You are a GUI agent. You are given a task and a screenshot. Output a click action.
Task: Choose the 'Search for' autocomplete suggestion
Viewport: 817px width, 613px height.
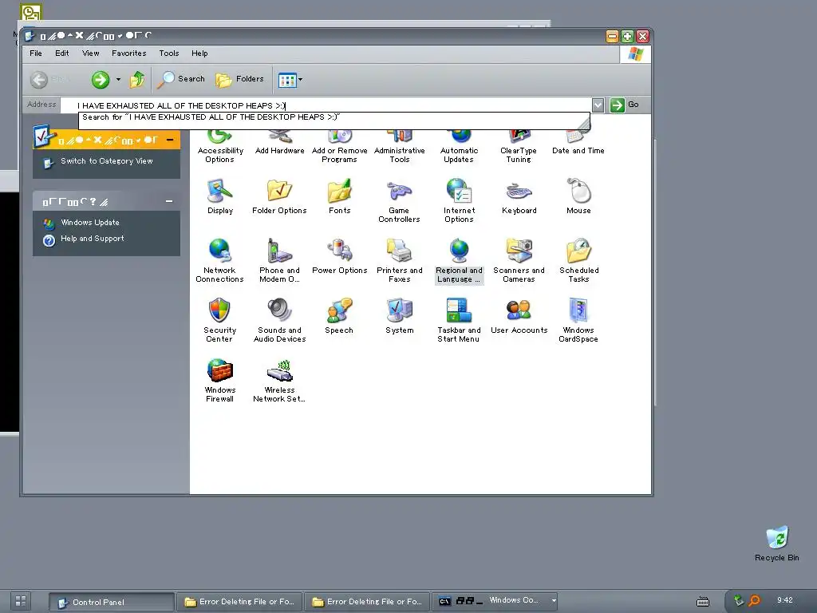tap(334, 117)
